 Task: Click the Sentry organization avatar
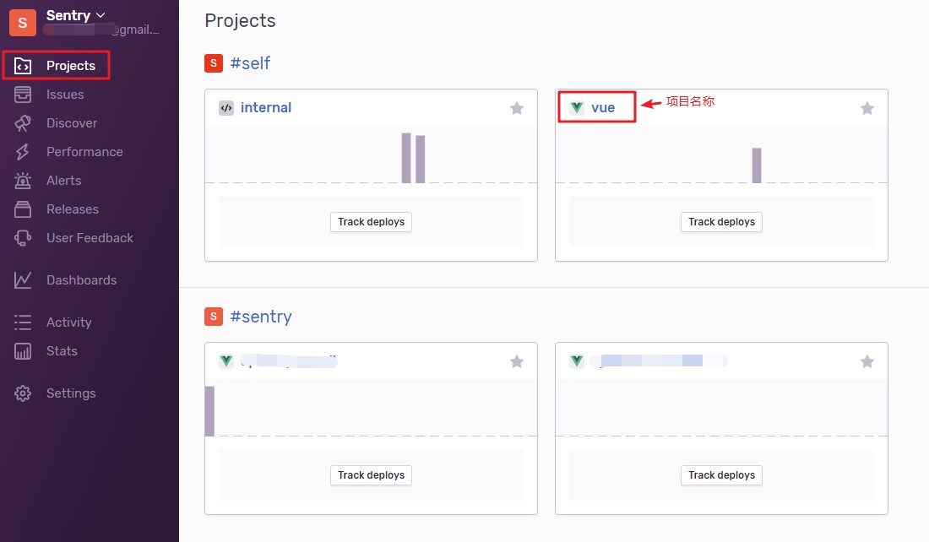[21, 23]
